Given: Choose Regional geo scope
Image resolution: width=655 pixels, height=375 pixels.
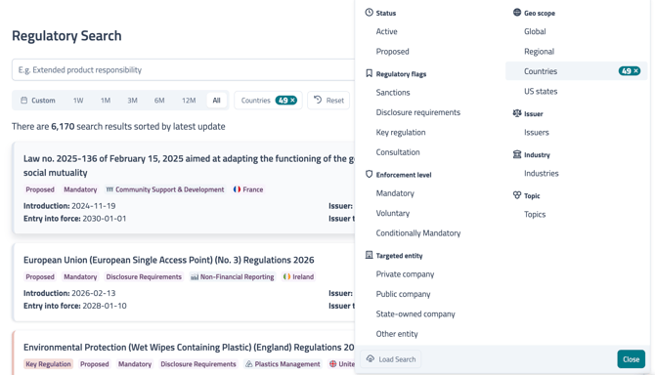Looking at the screenshot, I should [x=539, y=52].
